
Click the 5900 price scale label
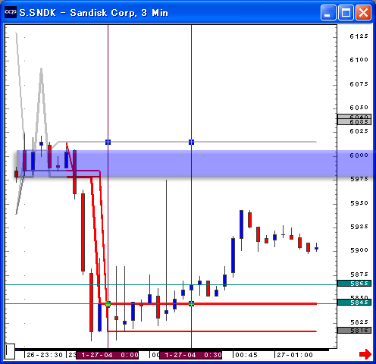point(359,250)
